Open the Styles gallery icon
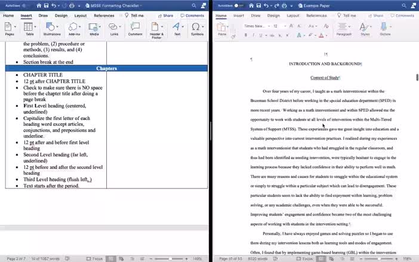Screen dimensions: 419x262 tap(365, 28)
